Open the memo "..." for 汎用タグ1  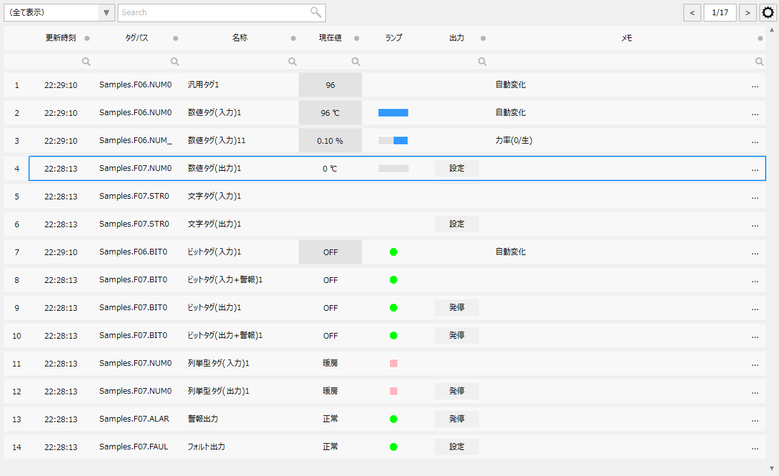[x=754, y=84]
